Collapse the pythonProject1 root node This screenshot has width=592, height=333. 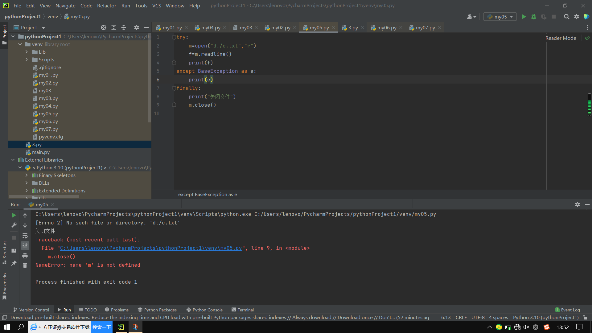coord(13,36)
